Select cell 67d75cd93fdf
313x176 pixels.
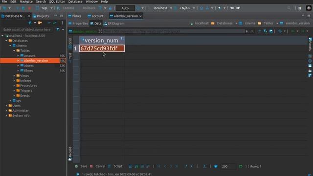102,48
